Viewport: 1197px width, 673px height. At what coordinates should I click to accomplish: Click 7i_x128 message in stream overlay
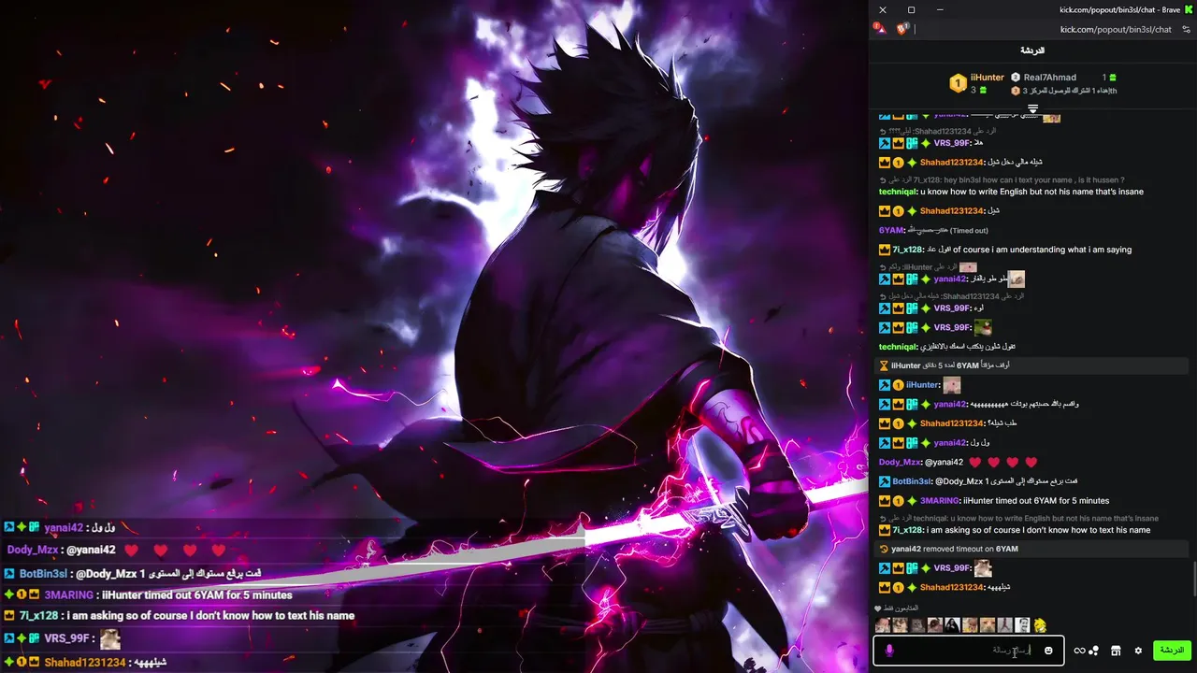pyautogui.click(x=179, y=616)
